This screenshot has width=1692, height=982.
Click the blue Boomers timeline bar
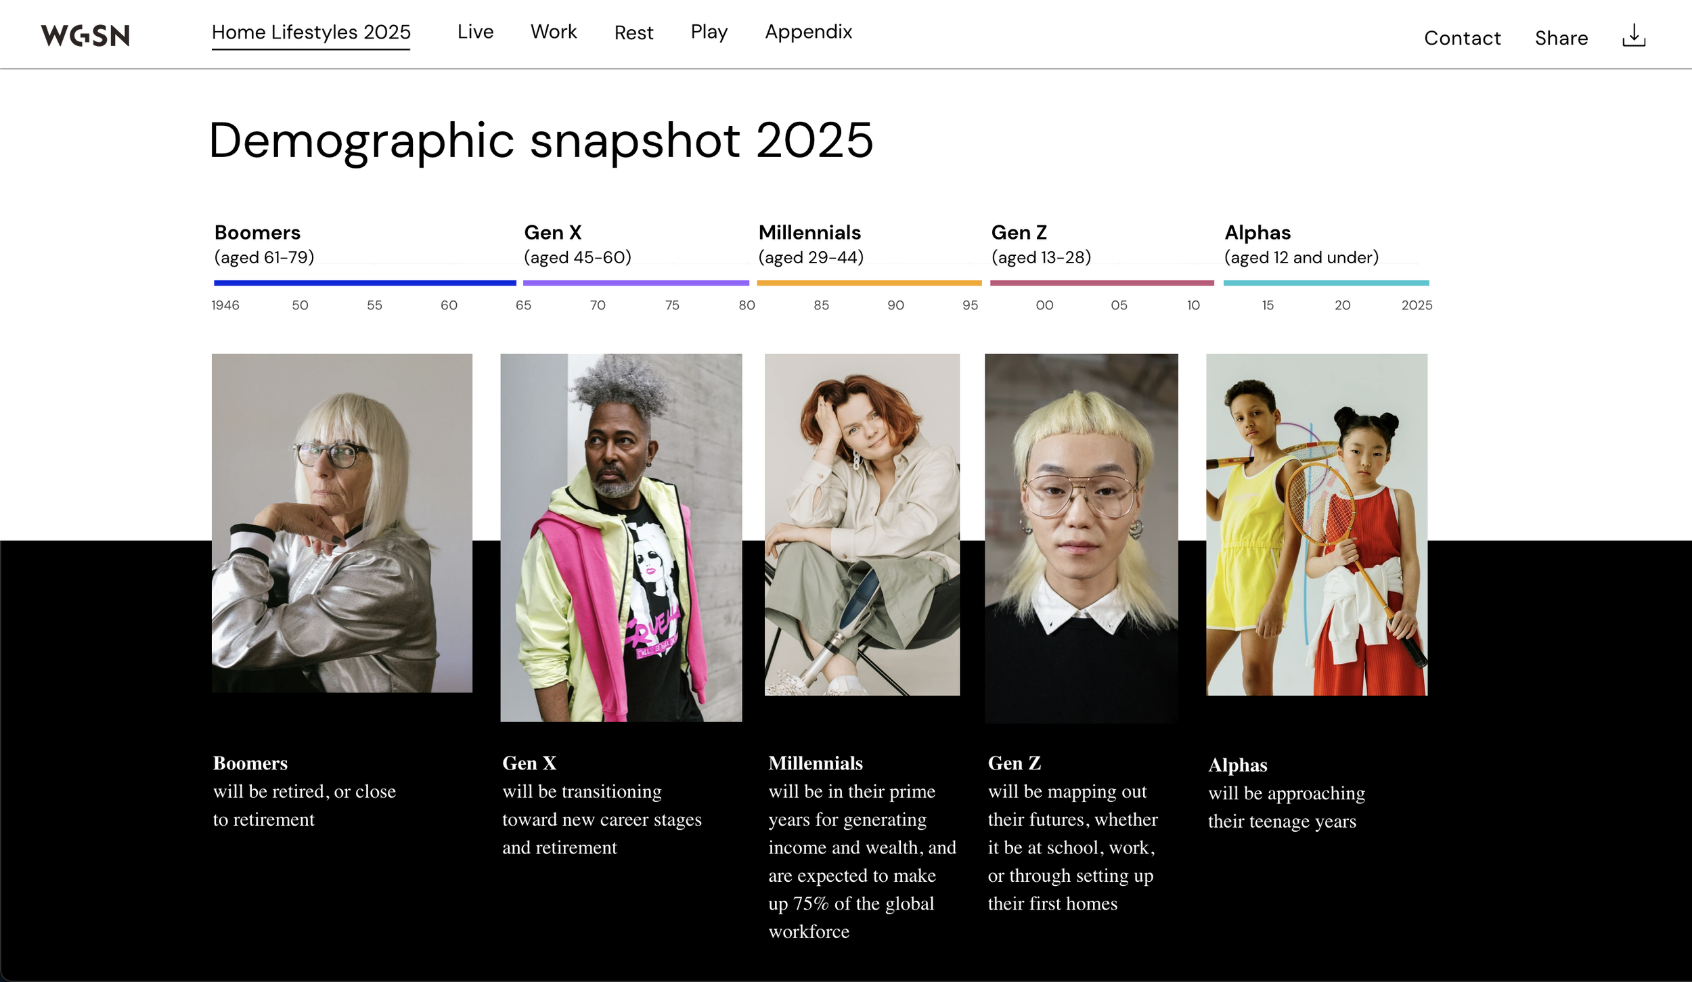[365, 283]
